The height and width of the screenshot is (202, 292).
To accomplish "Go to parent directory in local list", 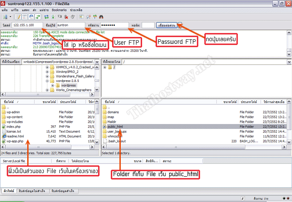I will pyautogui.click(x=6, y=107).
